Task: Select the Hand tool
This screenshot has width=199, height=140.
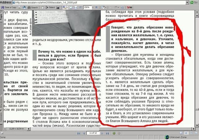Action: 42,7
